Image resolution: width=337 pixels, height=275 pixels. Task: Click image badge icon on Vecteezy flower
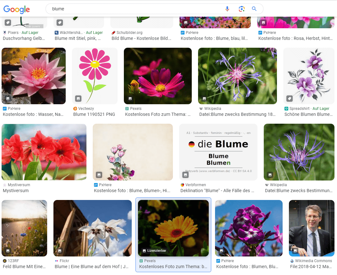coord(78,99)
